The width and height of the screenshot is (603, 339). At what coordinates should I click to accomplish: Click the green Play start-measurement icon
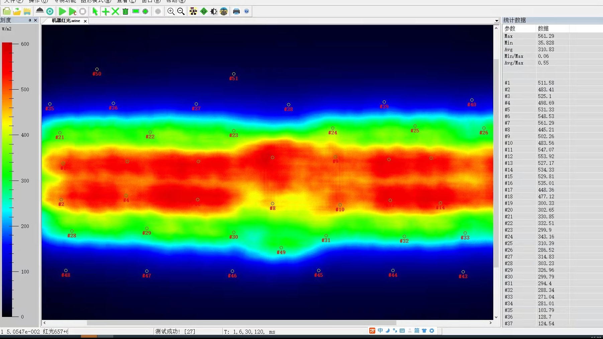click(62, 11)
